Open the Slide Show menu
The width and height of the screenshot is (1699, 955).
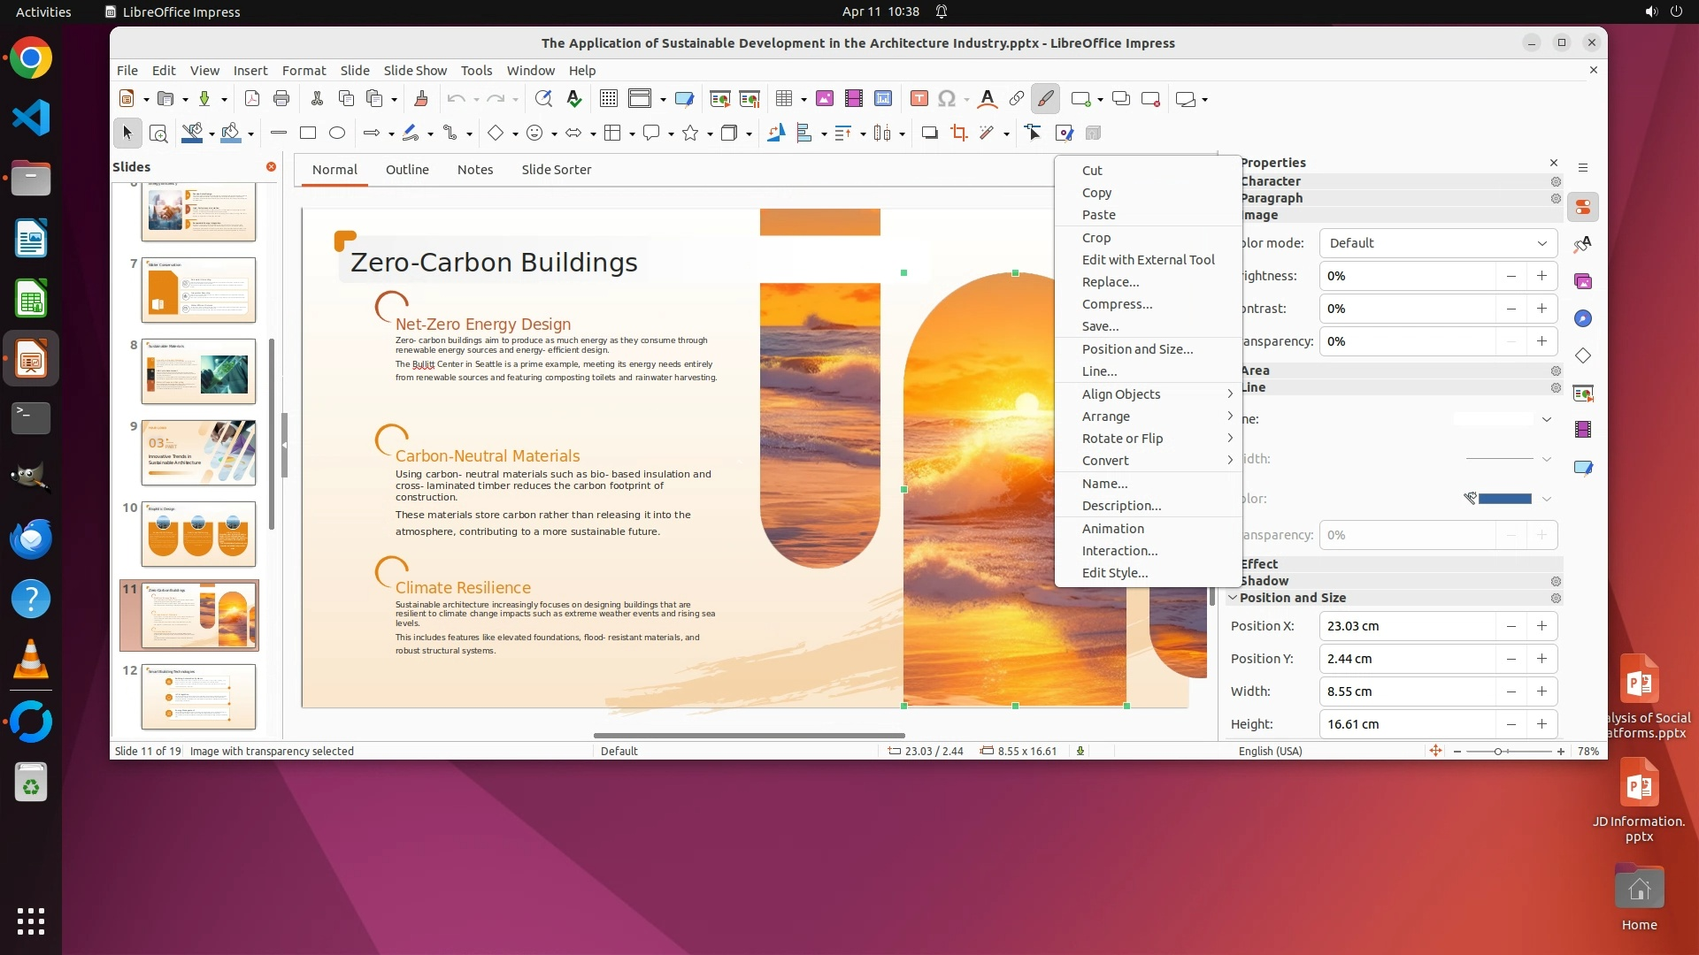click(415, 71)
